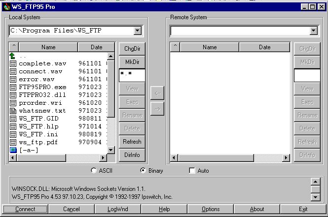This screenshot has height=217, width=328.
Task: Click the parent directory up-arrow icon
Action: pyautogui.click(x=12, y=56)
